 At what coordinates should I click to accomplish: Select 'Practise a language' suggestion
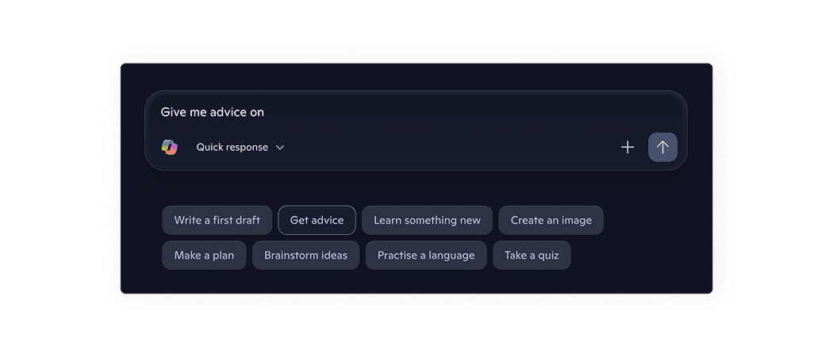click(x=426, y=255)
